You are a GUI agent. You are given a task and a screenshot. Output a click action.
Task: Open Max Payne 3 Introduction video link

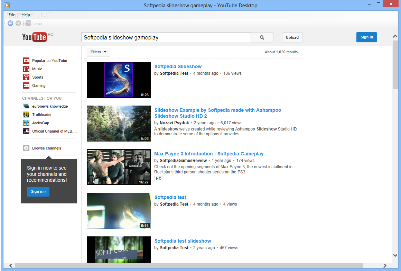(x=209, y=154)
